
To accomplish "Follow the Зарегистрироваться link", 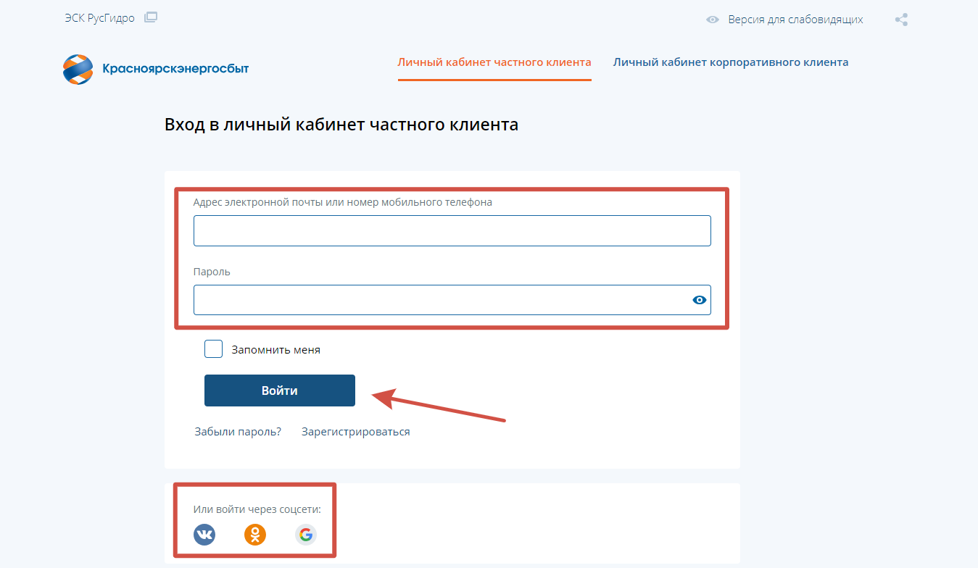I will click(x=355, y=432).
